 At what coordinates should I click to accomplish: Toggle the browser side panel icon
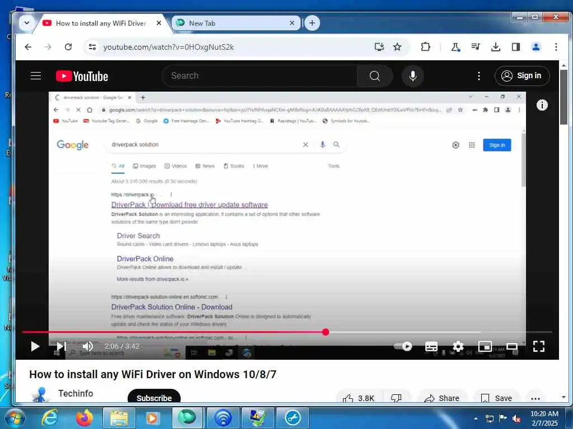pos(515,47)
